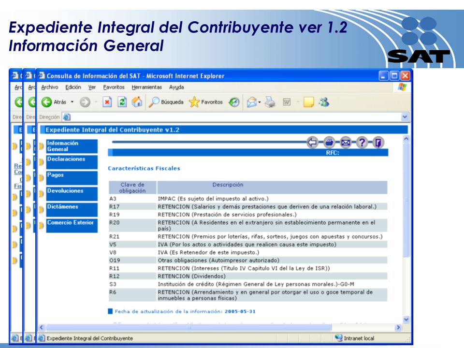
Task: Click the Edit with Word icon
Action: point(287,102)
